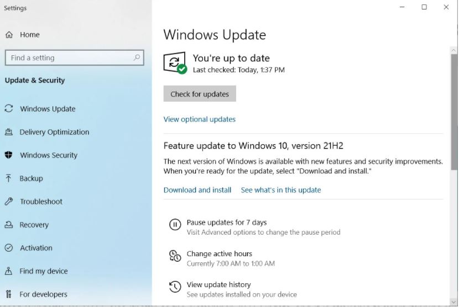
Task: Focus the Find a setting search box
Action: (74, 57)
